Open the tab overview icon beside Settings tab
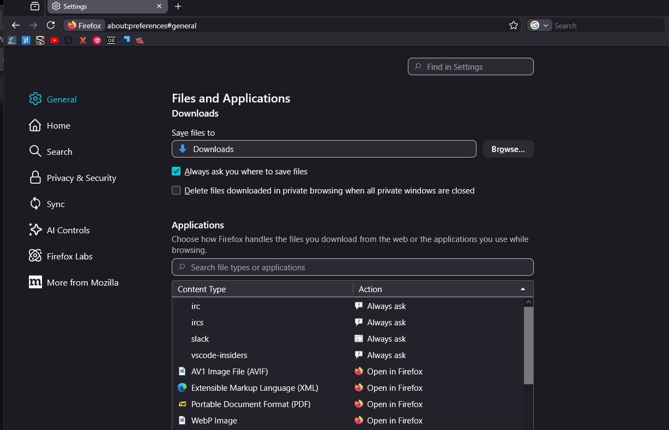This screenshot has height=430, width=669. tap(35, 7)
